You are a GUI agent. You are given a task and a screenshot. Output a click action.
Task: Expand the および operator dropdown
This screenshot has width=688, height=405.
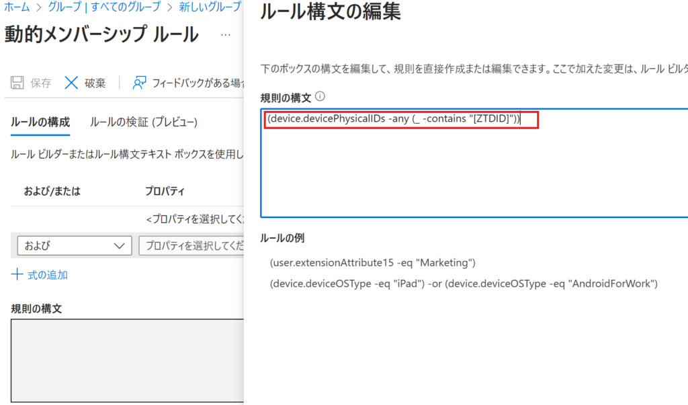[x=74, y=246]
